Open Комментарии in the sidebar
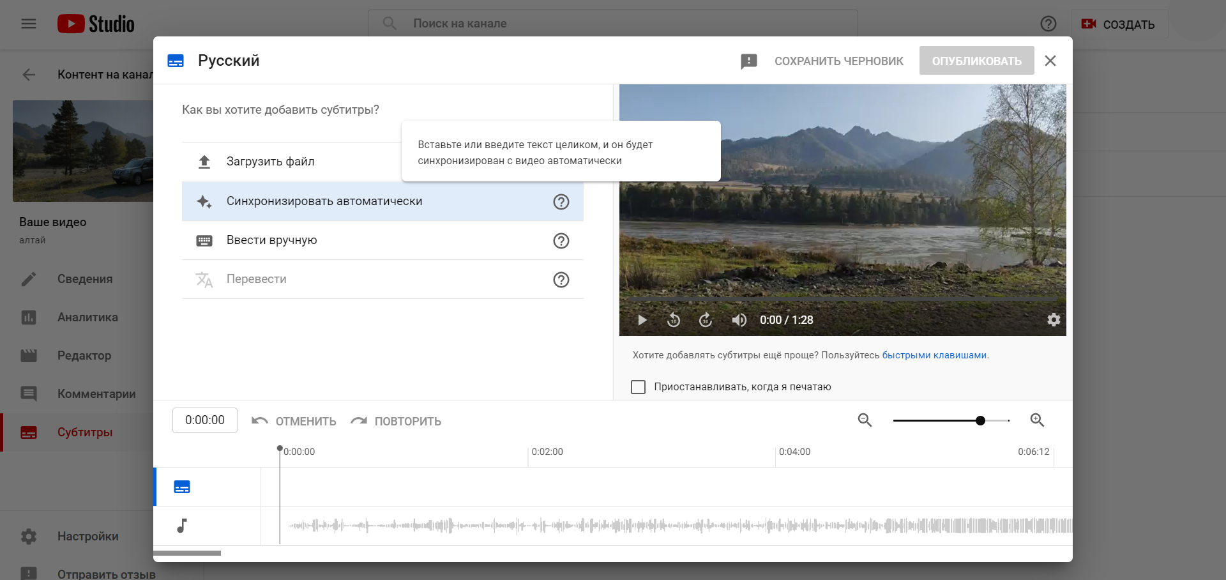 77,394
